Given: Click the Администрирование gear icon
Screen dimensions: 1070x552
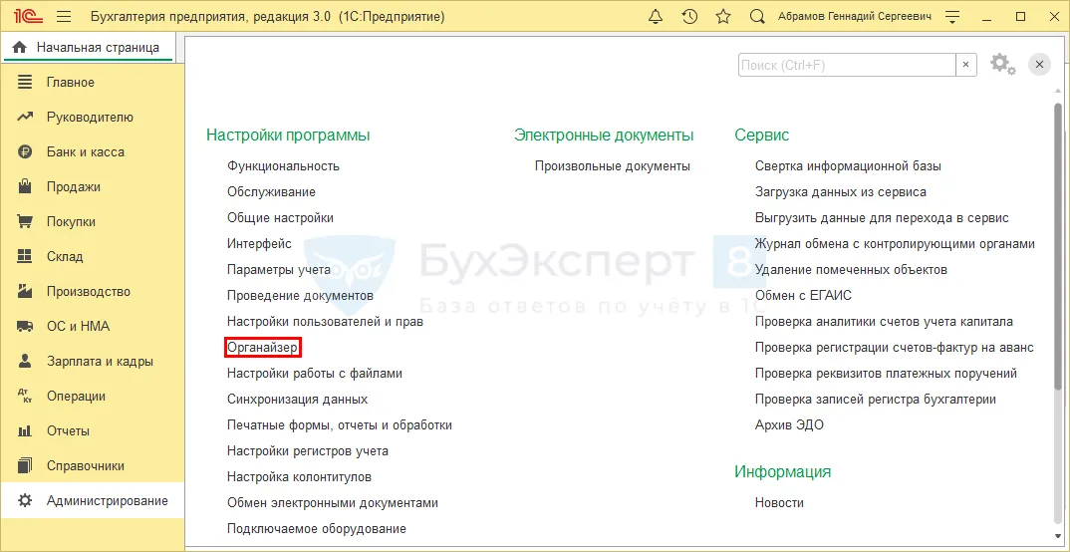Looking at the screenshot, I should (25, 501).
